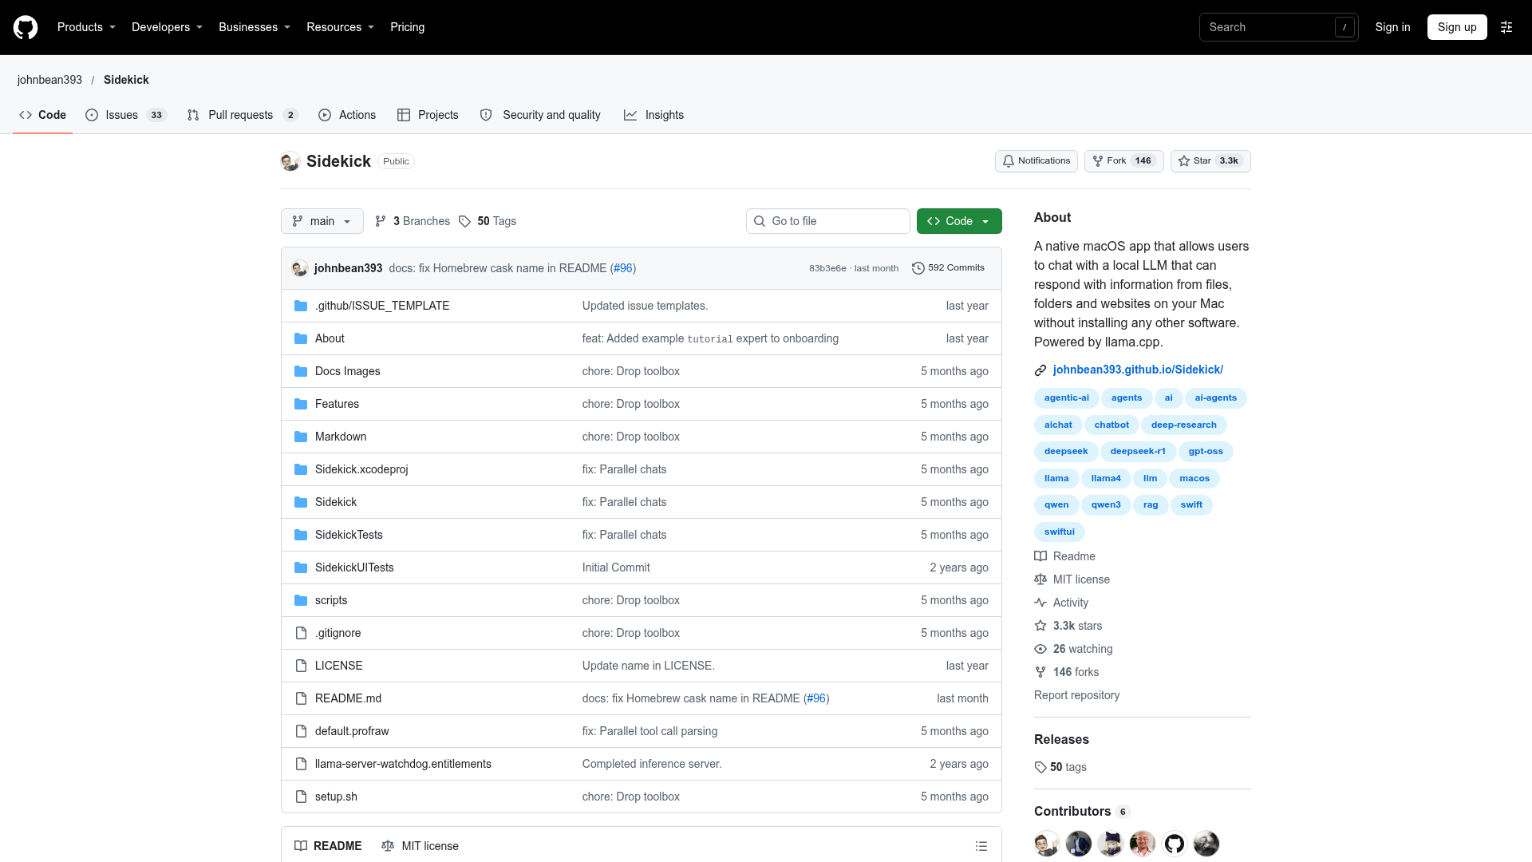1532x862 pixels.
Task: Switch to the Issues tab
Action: (x=126, y=115)
